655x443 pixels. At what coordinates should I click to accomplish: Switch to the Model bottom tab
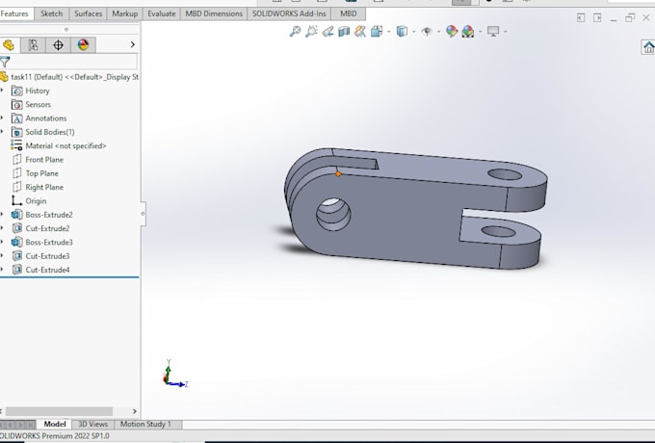click(x=55, y=424)
